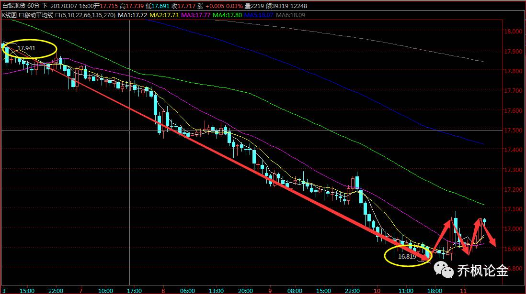Image resolution: width=526 pixels, height=294 pixels.
Task: Click the high price 高17.739
Action: (132, 6)
